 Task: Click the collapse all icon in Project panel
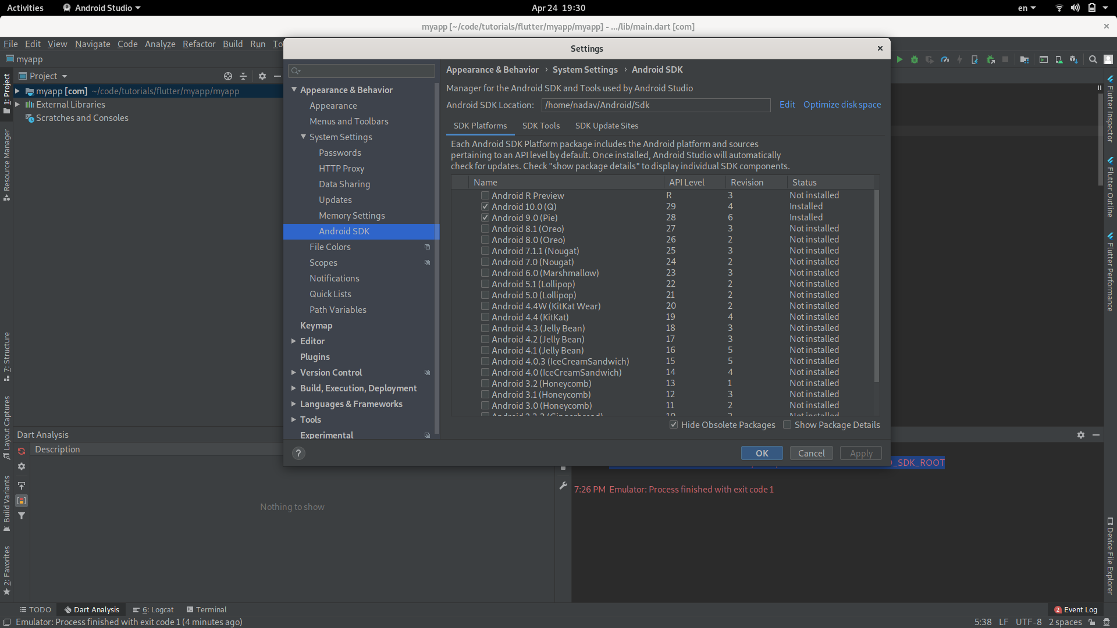[x=243, y=76]
